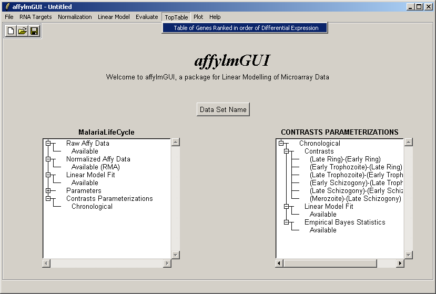Select (Merozoite)-(Late Schizogony) contrast item
This screenshot has height=294, width=436.
tap(355, 198)
